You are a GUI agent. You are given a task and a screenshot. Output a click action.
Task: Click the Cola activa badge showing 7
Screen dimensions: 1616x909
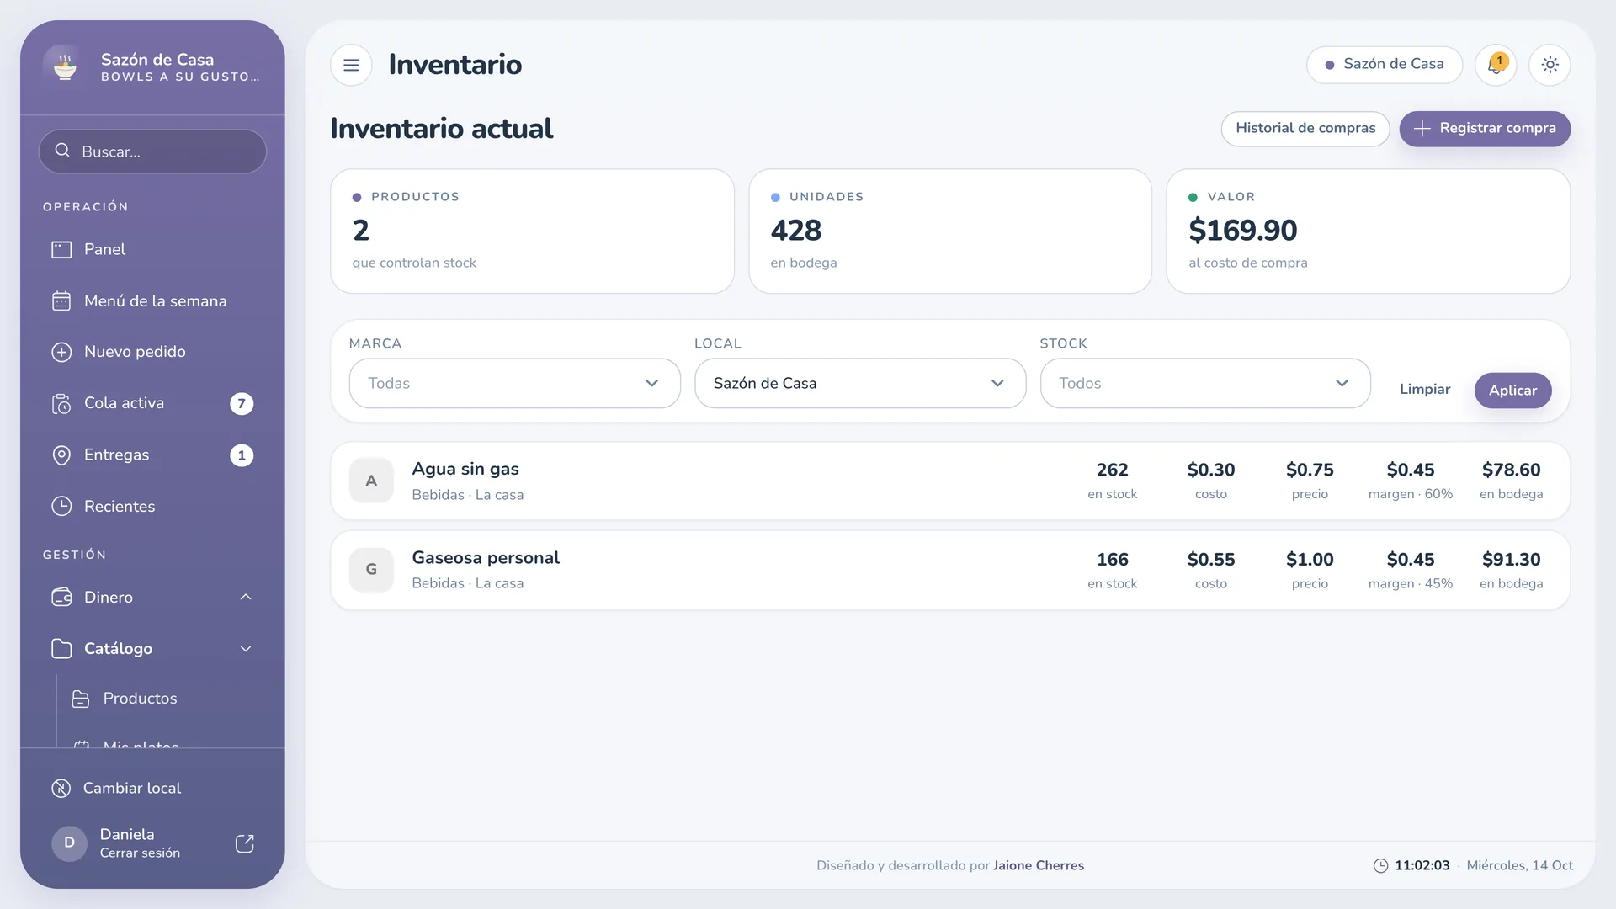click(x=242, y=404)
